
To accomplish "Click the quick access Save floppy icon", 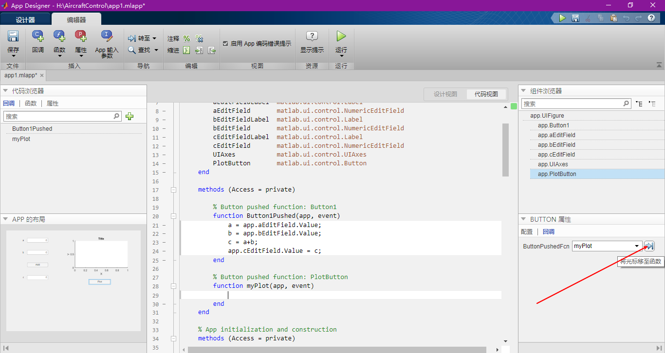I will coord(575,18).
